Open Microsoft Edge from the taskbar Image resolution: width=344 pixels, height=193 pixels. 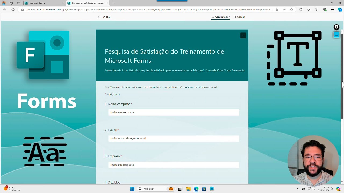pyautogui.click(x=196, y=189)
